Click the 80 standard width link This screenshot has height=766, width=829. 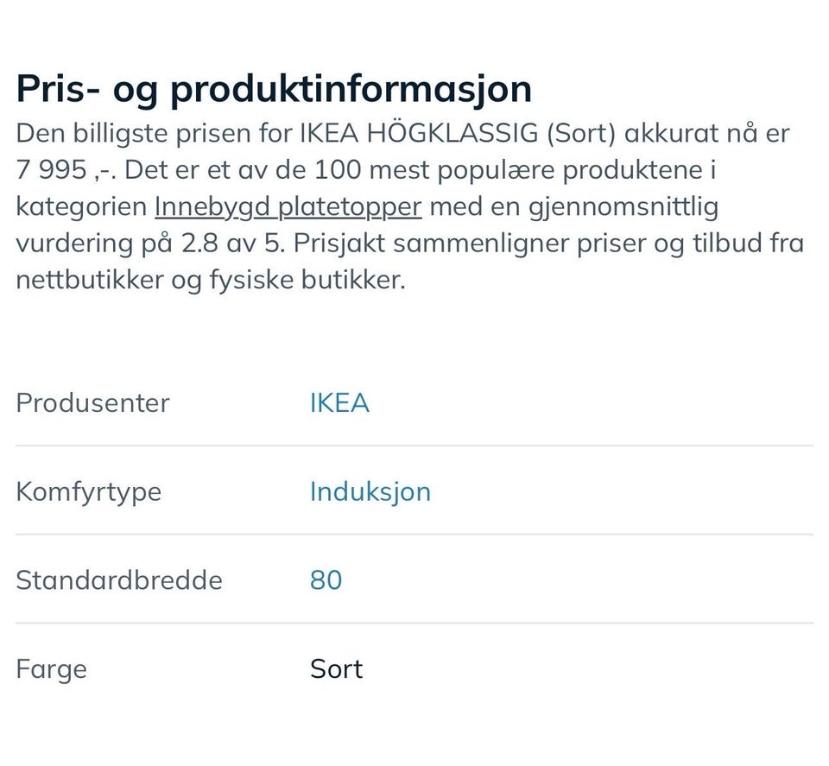326,579
